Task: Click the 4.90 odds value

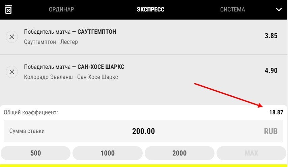Action: click(271, 71)
